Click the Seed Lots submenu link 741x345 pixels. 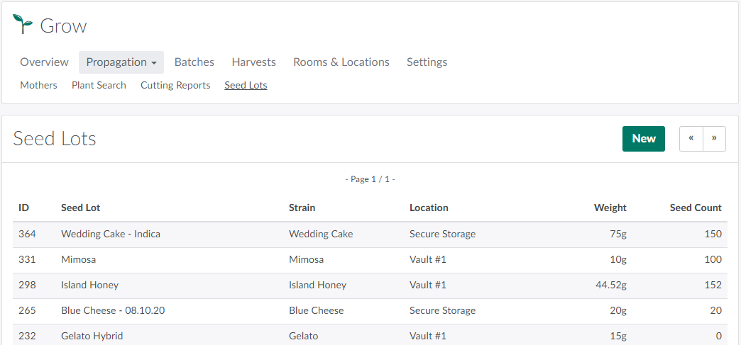246,85
